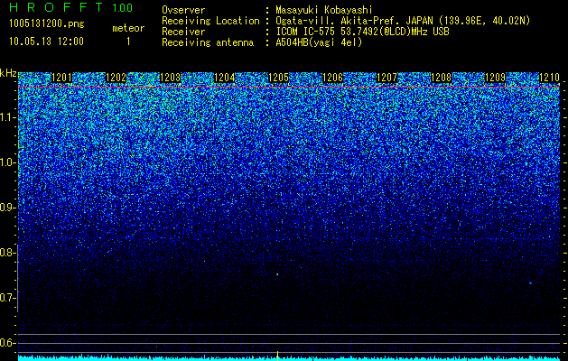Click the 0.8 frequency axis label

[7, 253]
